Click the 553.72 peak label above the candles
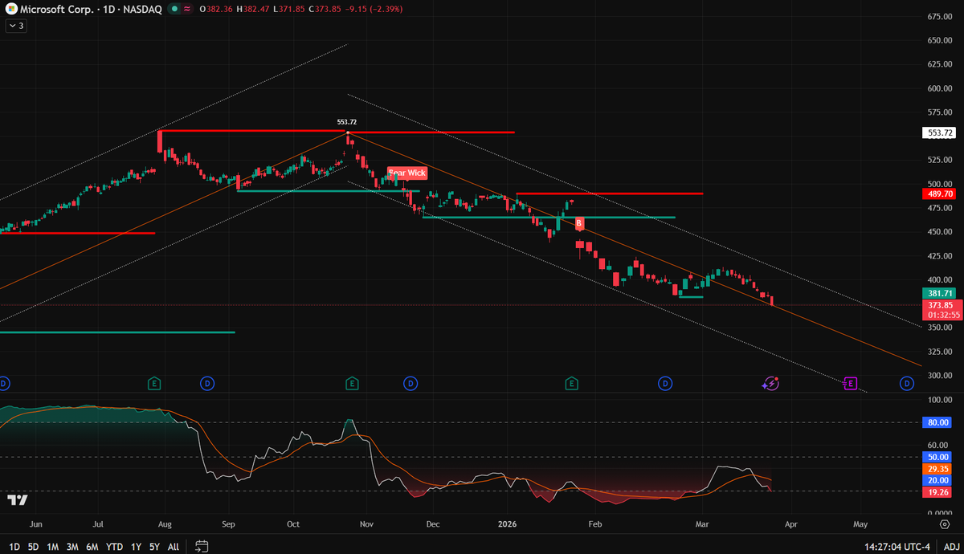The height and width of the screenshot is (554, 964). 346,122
